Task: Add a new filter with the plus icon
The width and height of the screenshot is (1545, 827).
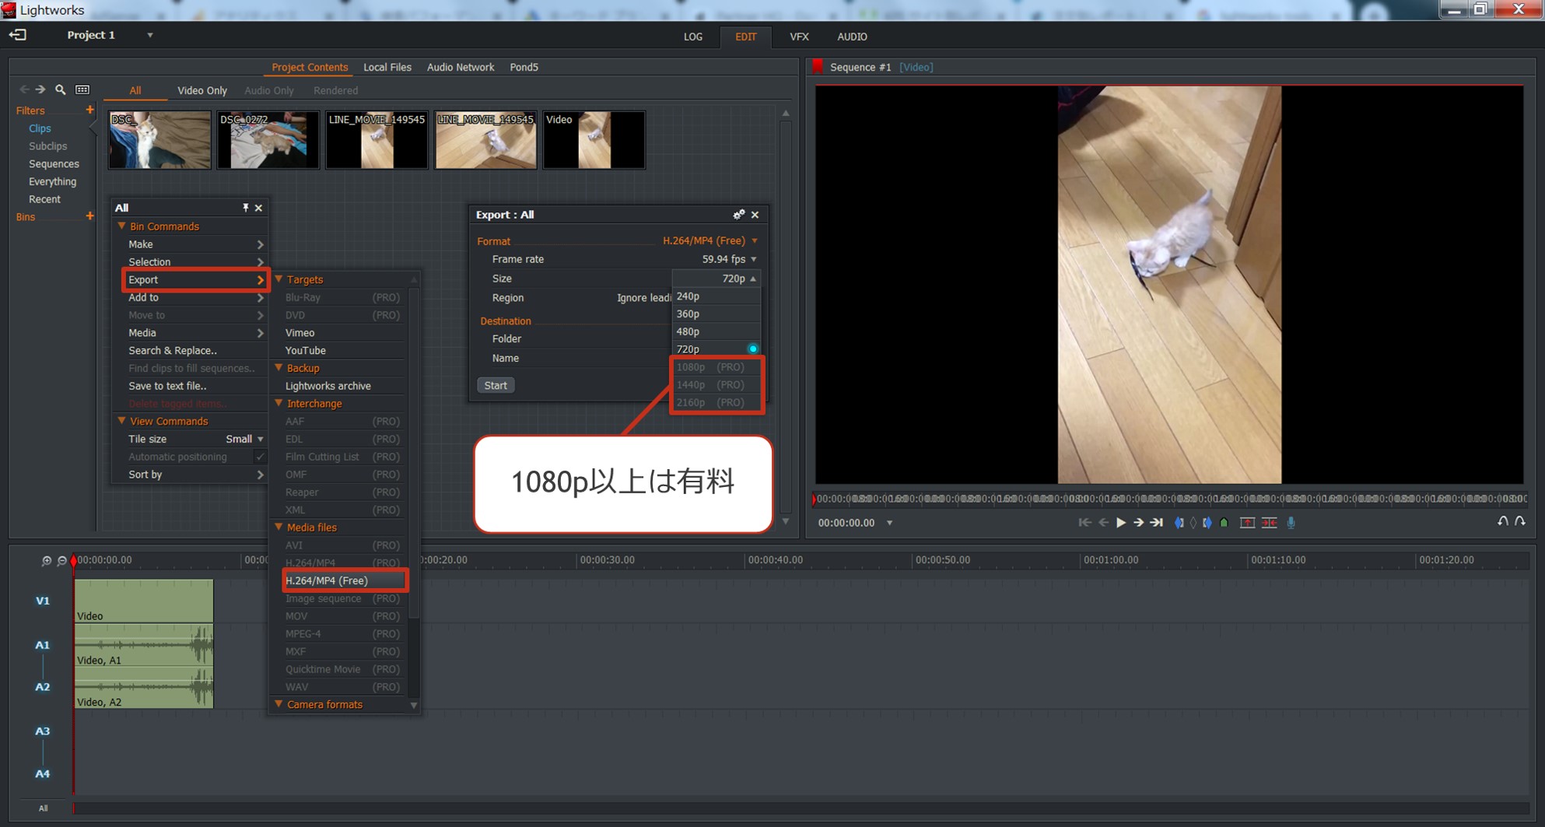Action: tap(89, 110)
